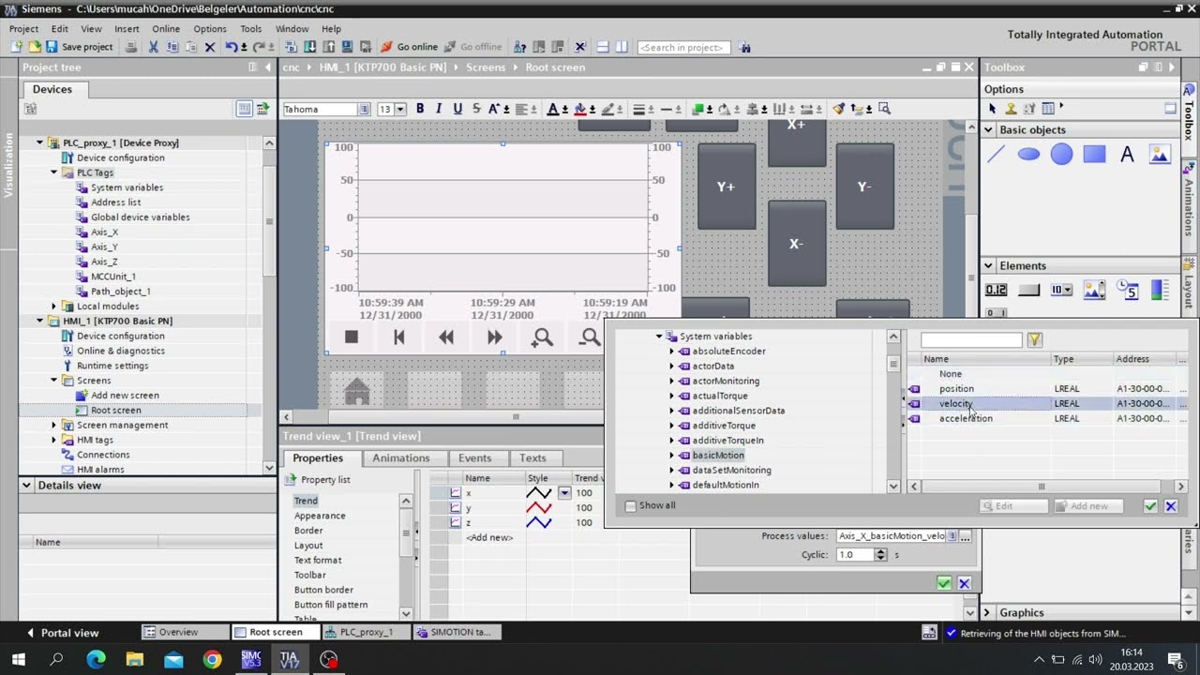Select the Date/time field element

(x=1127, y=290)
